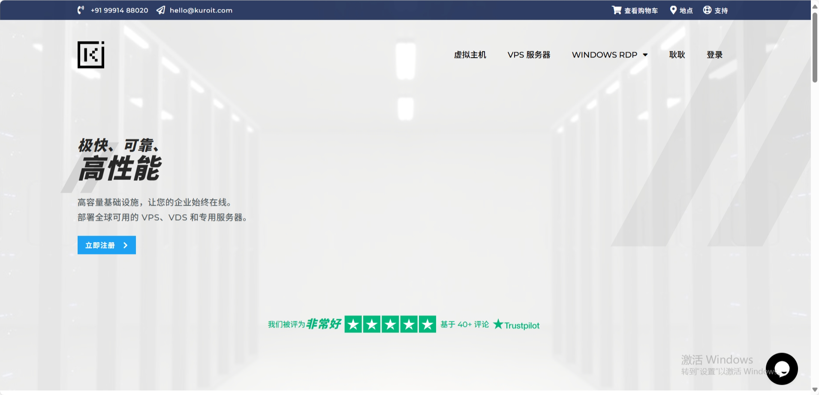Click the shopping cart icon
The height and width of the screenshot is (395, 819).
point(616,10)
